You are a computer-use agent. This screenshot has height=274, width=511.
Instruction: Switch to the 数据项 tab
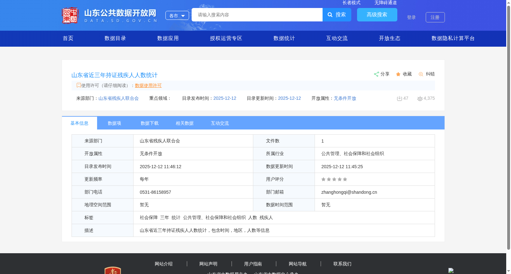(x=115, y=123)
